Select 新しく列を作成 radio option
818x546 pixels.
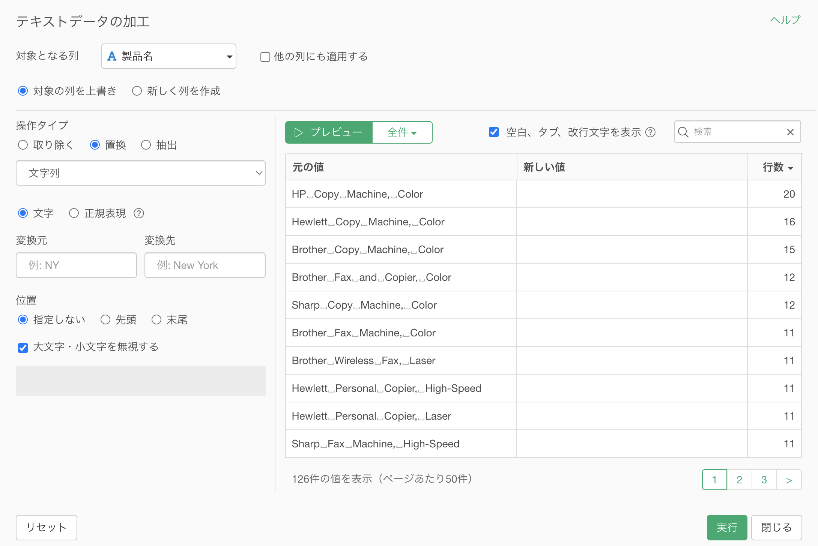pyautogui.click(x=137, y=91)
